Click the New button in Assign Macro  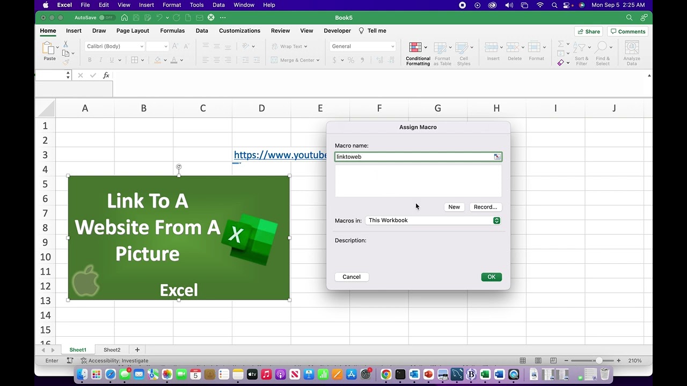(x=454, y=207)
